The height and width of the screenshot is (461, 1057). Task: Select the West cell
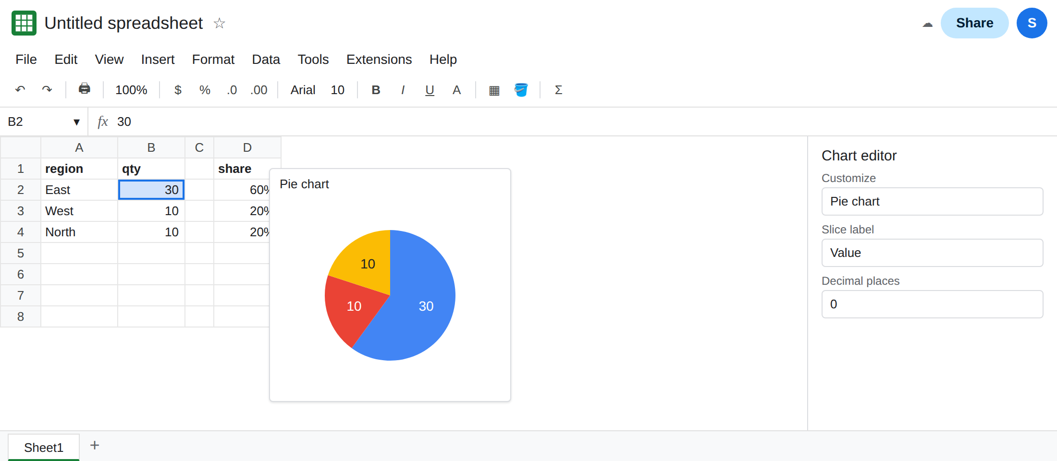point(79,211)
